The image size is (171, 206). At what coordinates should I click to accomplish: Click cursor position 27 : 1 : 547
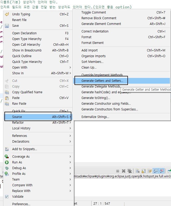(102, 203)
